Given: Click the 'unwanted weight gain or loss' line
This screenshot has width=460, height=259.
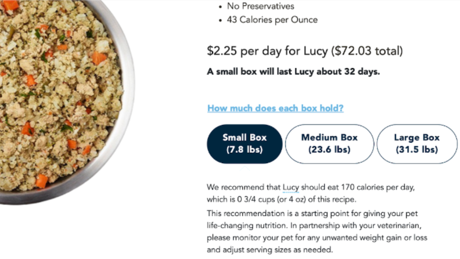Looking at the screenshot, I should click(x=317, y=238).
